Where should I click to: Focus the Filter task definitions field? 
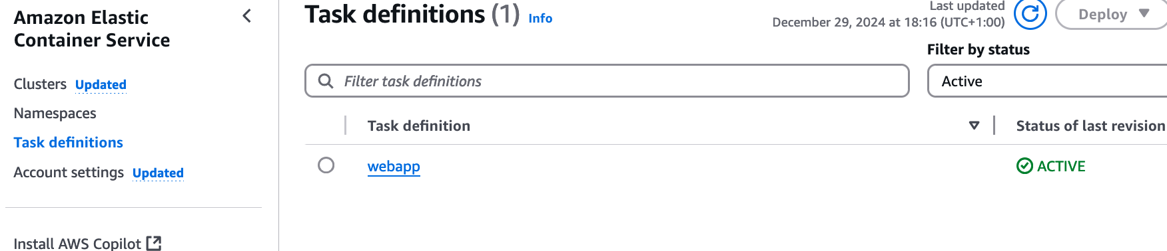[x=607, y=81]
